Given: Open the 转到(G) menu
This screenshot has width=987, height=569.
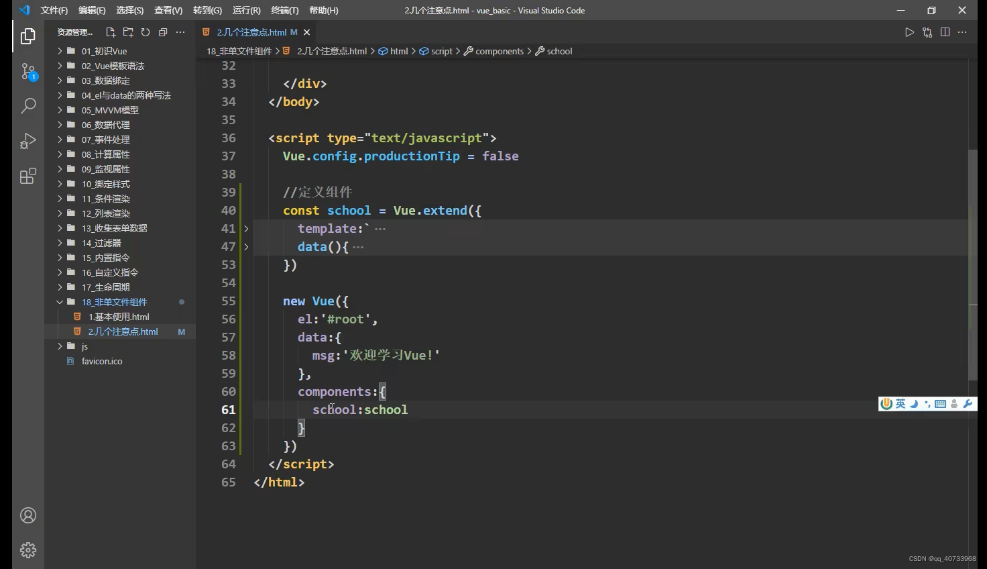Looking at the screenshot, I should tap(207, 10).
